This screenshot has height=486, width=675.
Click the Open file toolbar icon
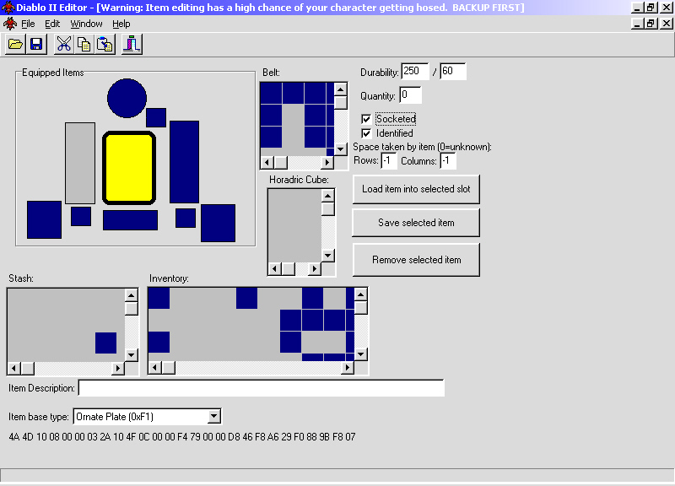[15, 45]
